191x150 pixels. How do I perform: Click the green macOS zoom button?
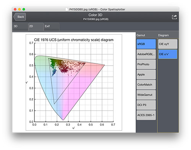24,9
